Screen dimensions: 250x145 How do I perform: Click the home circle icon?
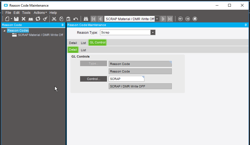click(195, 19)
